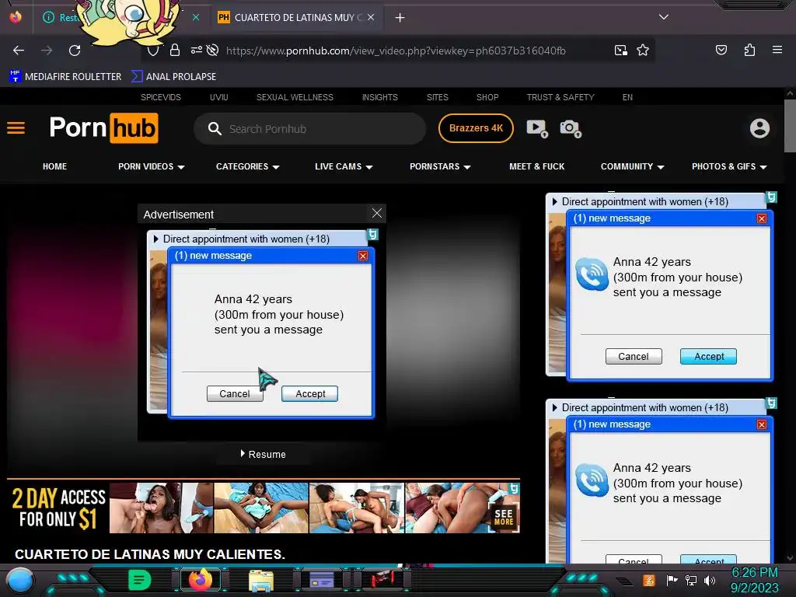Open File Explorer from the taskbar
This screenshot has height=597, width=796.
pos(261,580)
